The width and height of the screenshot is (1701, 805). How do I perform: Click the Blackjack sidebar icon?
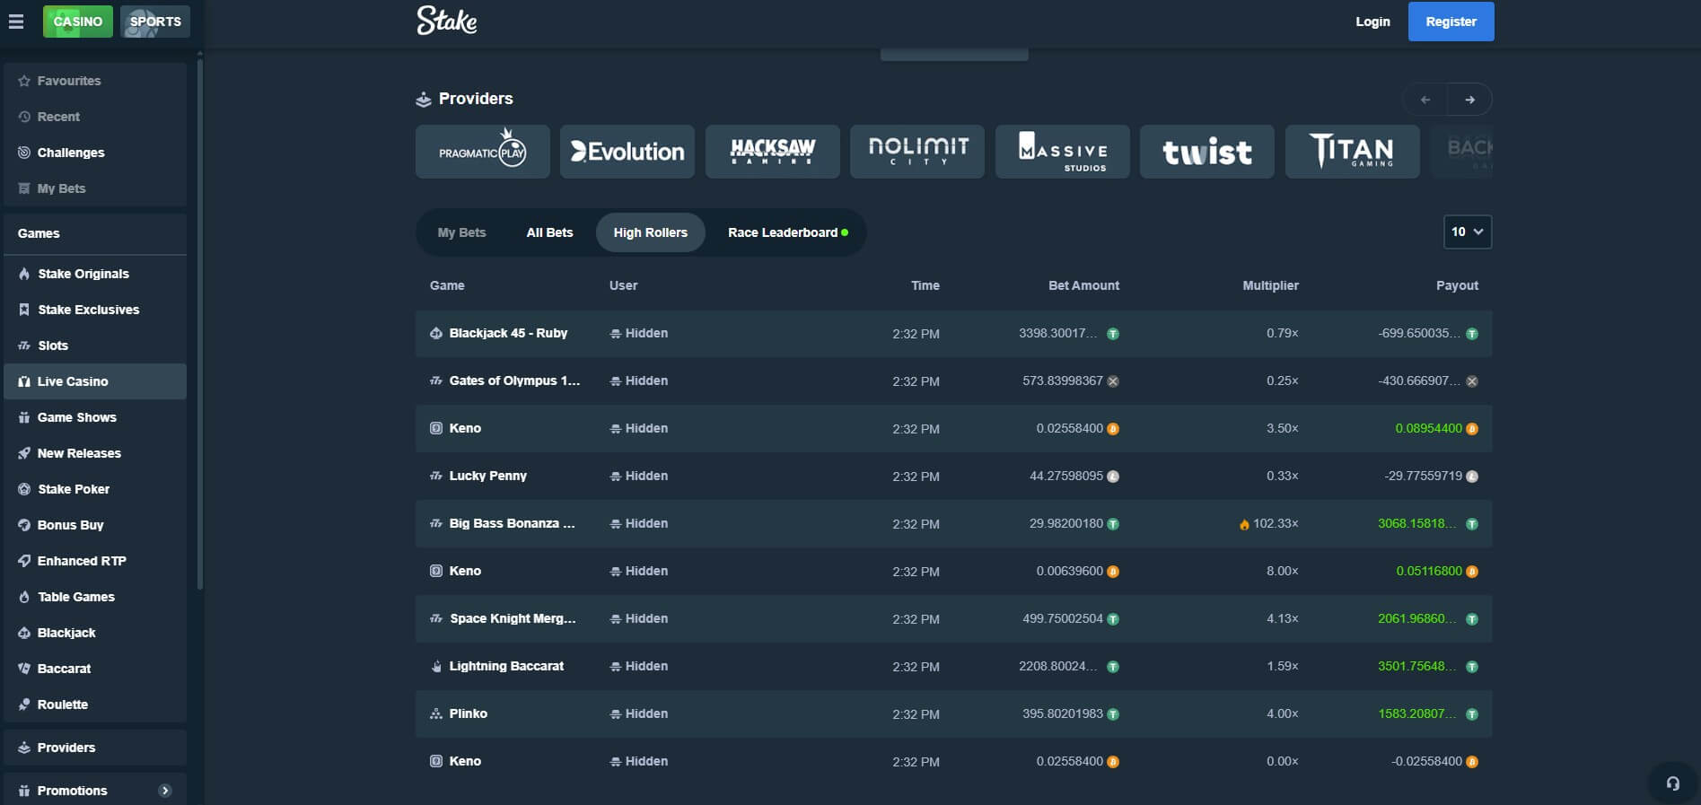tap(24, 633)
